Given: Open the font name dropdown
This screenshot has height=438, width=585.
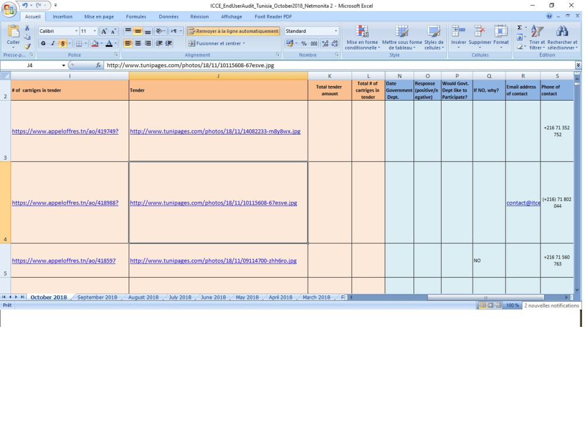Looking at the screenshot, I should (x=76, y=31).
